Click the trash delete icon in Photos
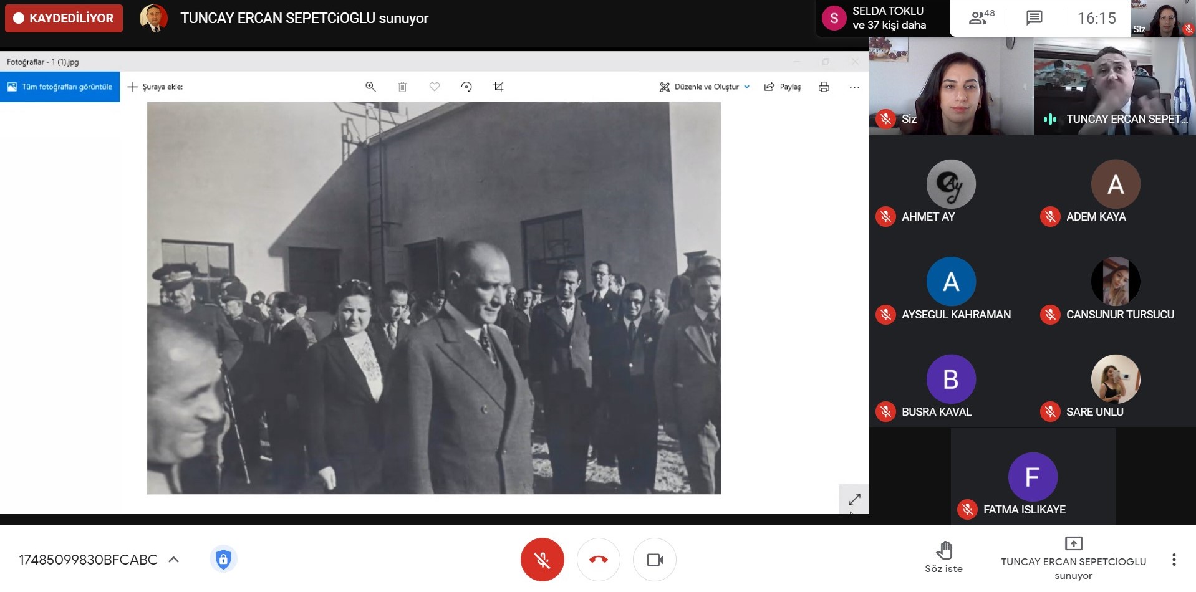The height and width of the screenshot is (592, 1196). pyautogui.click(x=402, y=87)
